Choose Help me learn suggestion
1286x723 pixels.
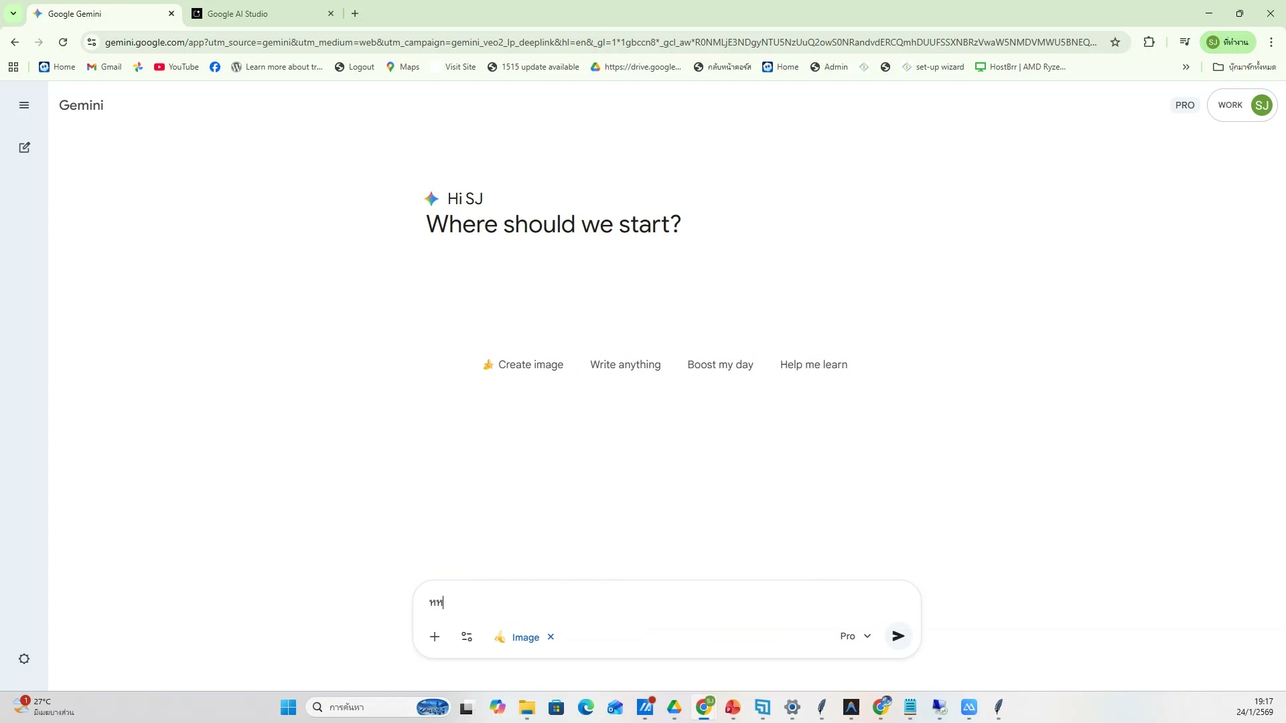coord(813,365)
